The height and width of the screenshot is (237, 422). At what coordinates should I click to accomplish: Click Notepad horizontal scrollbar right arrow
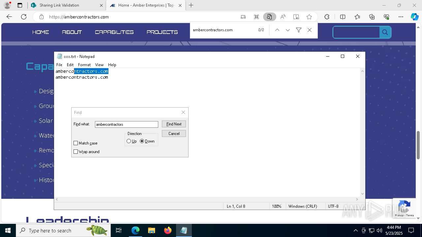(357, 199)
